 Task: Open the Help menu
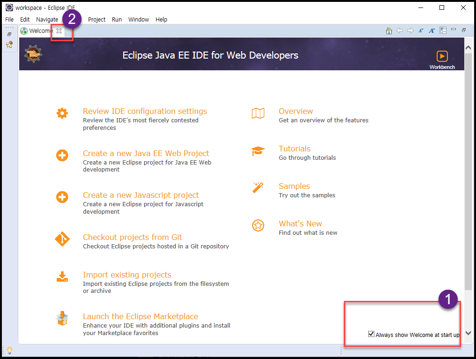(161, 19)
